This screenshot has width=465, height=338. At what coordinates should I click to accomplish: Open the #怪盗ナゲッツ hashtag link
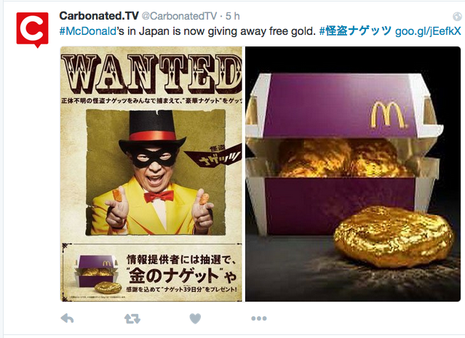click(355, 31)
